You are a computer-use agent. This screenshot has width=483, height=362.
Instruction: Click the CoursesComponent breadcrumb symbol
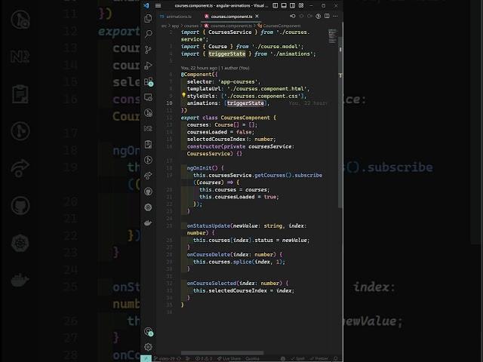point(279,26)
